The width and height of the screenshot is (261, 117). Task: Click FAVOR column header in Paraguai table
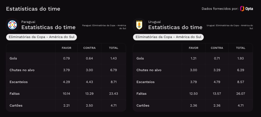click(67, 48)
